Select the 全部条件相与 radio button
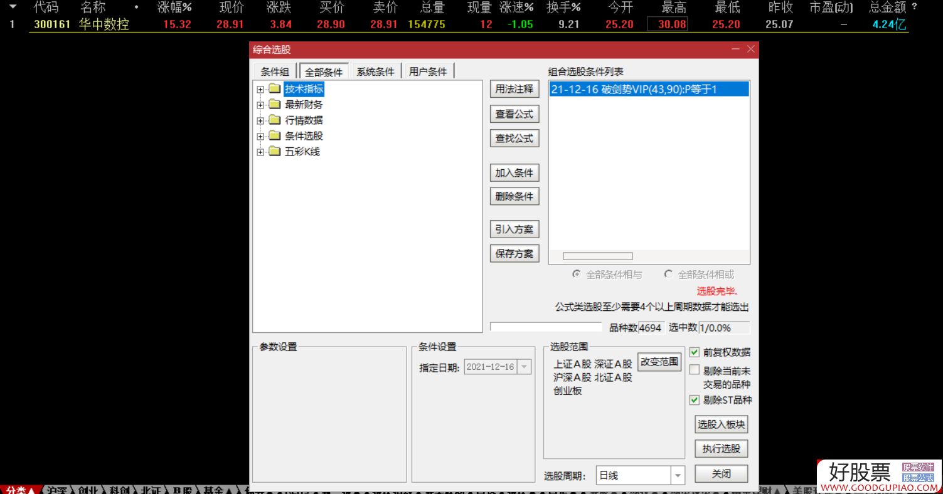943x494 pixels. point(576,275)
